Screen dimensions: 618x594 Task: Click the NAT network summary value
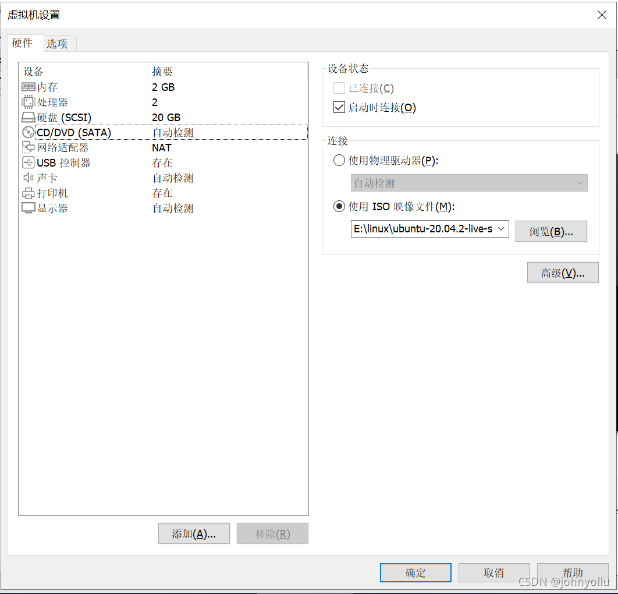point(162,147)
